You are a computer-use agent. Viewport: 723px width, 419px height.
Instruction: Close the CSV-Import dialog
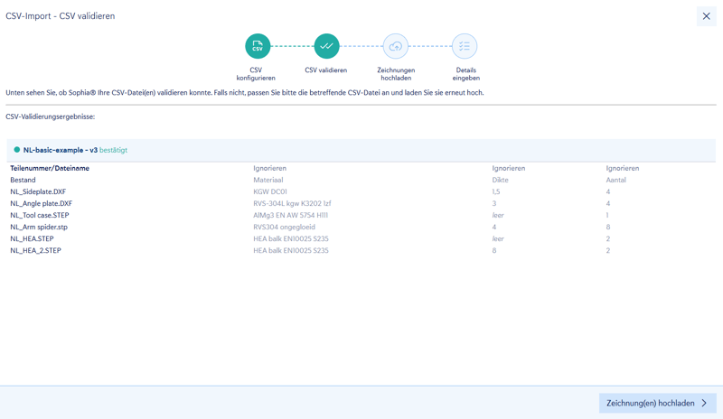point(707,16)
